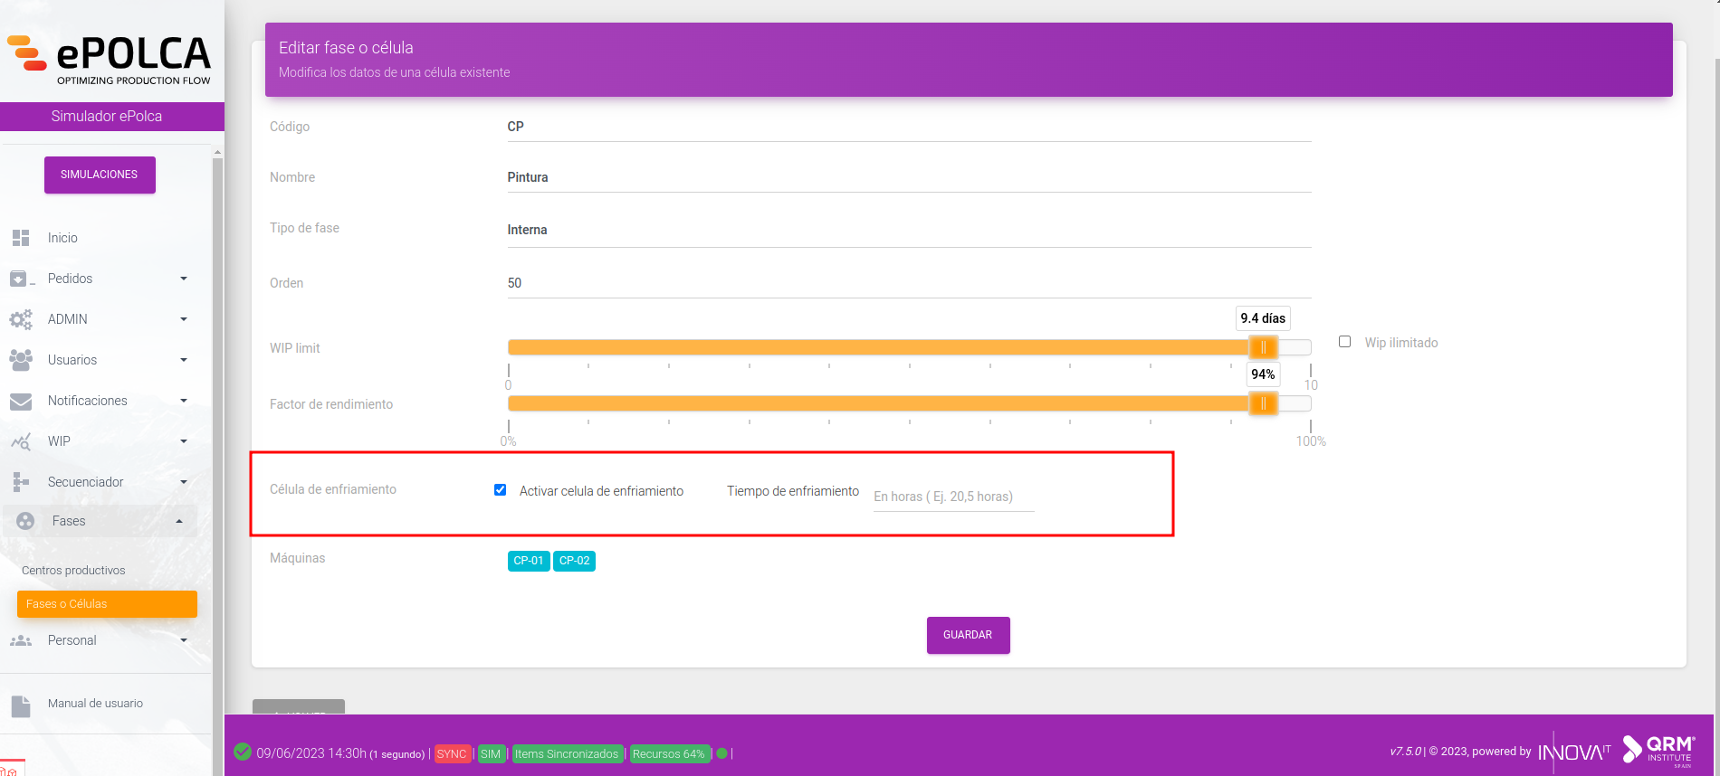Open Centros productivos submenu item

click(x=73, y=571)
